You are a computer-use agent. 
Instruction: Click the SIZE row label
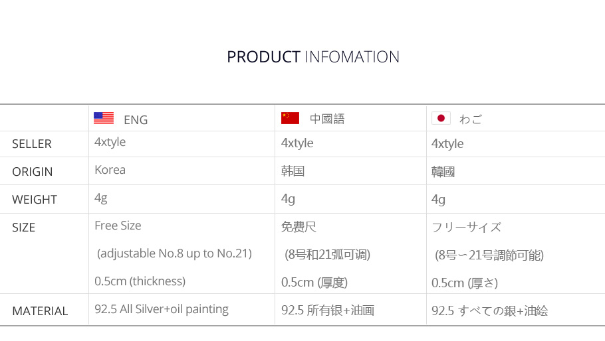(x=24, y=228)
